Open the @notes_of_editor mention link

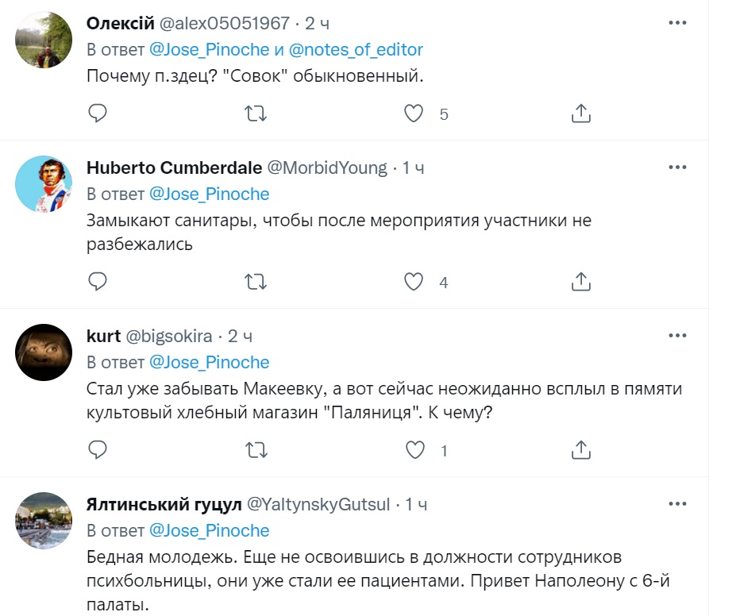coord(356,49)
